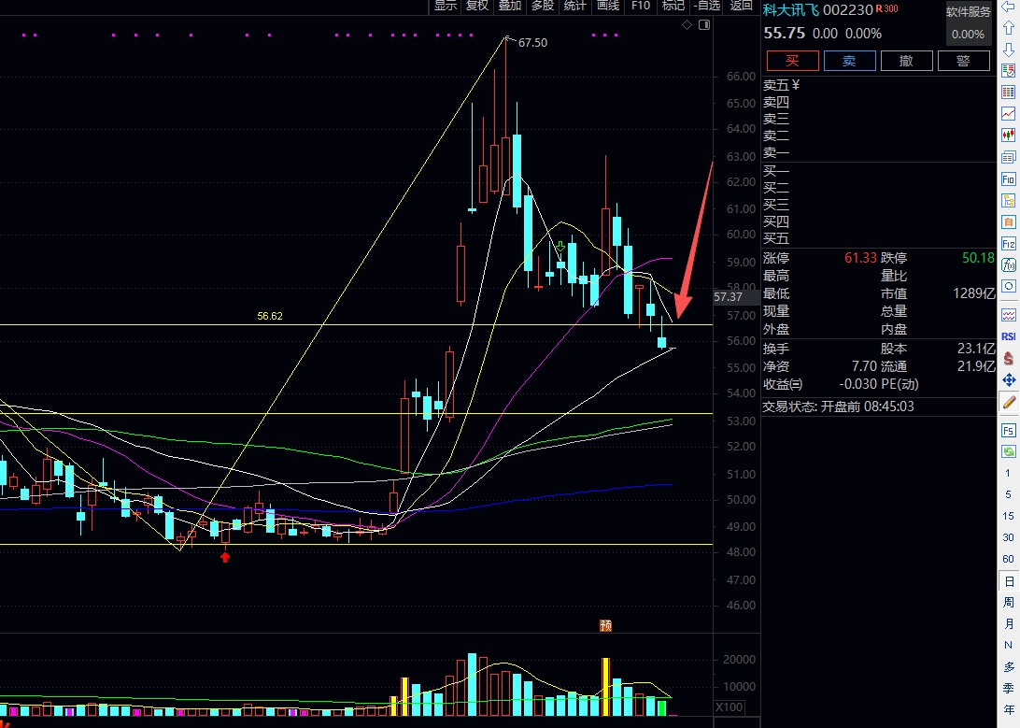Switch to 60-minute period
Image resolution: width=1020 pixels, height=728 pixels.
(x=1008, y=559)
